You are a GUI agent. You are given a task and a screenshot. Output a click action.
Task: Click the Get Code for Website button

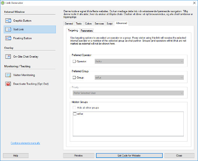(129, 156)
